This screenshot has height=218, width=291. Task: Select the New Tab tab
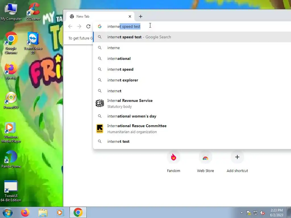pyautogui.click(x=100, y=16)
